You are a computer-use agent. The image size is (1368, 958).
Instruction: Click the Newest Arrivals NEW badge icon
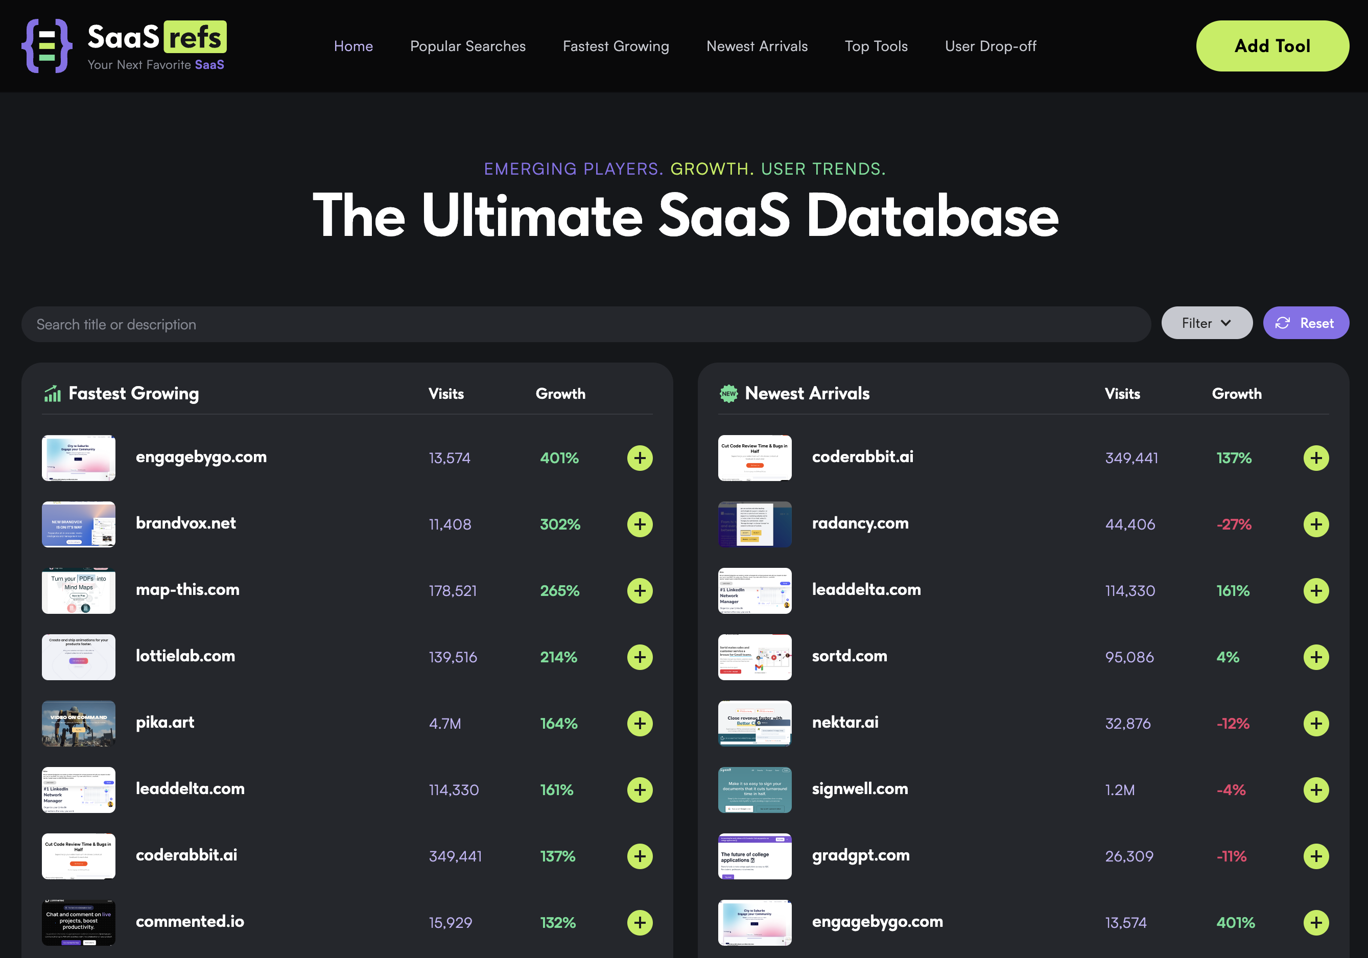[728, 393]
